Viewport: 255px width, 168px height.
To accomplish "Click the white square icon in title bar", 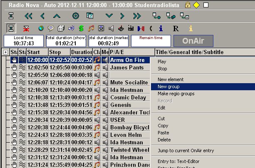I will tap(206, 5).
